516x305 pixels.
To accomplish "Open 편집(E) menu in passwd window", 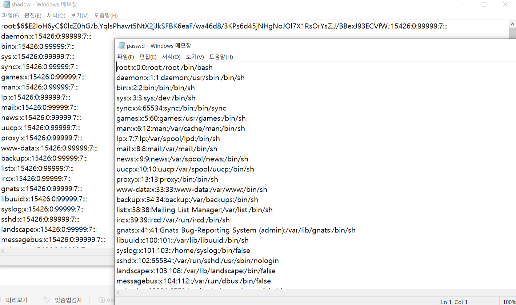I will 148,57.
